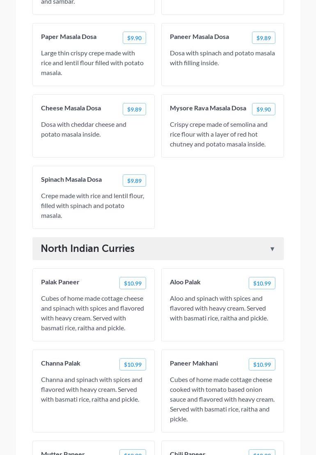
Task: Open the Paneer Masala Dosa item title
Action: tap(199, 37)
